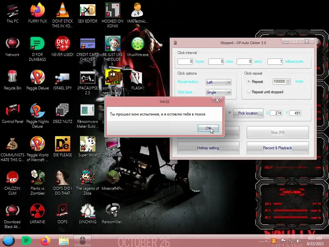Open the volume speaker tray icon
The width and height of the screenshot is (329, 247).
[299, 241]
